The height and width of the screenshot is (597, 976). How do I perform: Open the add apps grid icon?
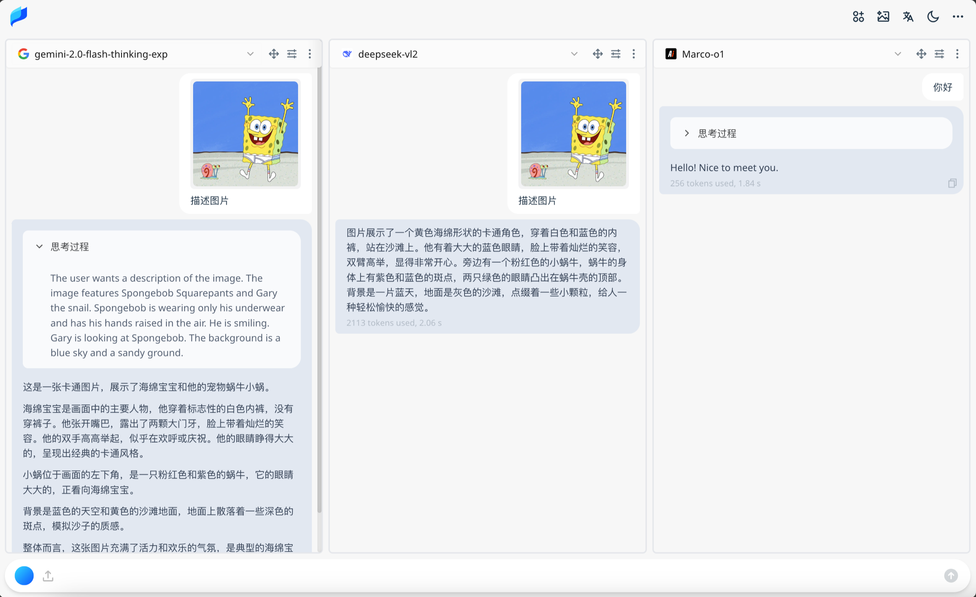pyautogui.click(x=858, y=17)
